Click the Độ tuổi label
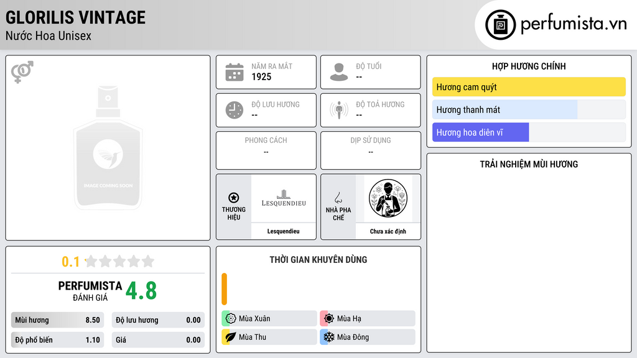Screen dimensions: 637x358 tap(369, 66)
